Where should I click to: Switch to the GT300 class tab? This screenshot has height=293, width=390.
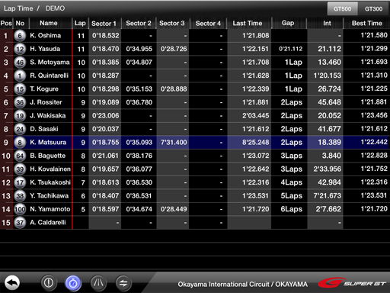point(373,9)
